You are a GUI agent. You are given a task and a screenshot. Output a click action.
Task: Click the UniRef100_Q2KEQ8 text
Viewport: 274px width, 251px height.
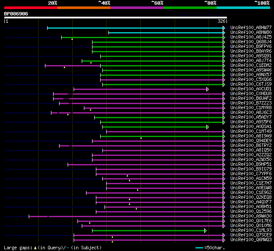pyautogui.click(x=251, y=197)
